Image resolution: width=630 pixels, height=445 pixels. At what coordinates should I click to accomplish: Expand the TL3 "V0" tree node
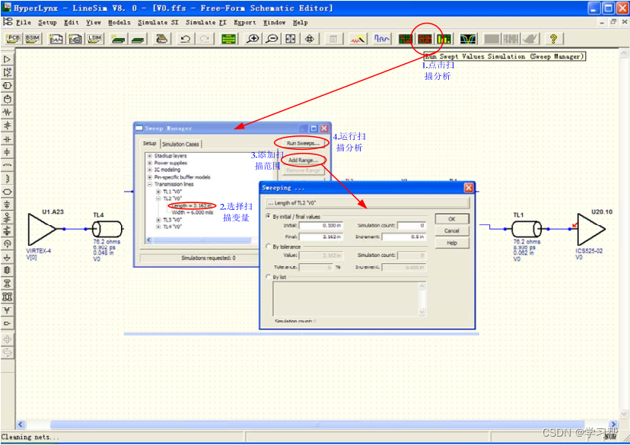tap(158, 220)
